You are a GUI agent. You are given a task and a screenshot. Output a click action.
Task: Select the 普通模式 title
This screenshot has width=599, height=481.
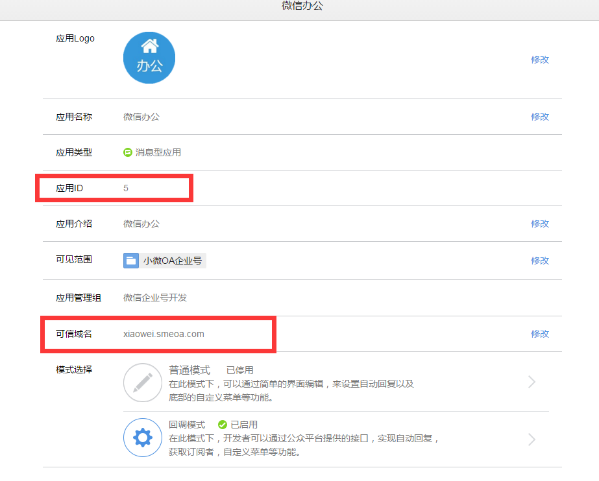(x=189, y=370)
